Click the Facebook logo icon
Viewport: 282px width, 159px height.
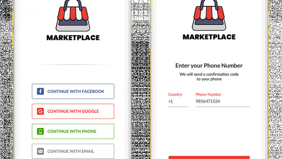[x=40, y=91]
